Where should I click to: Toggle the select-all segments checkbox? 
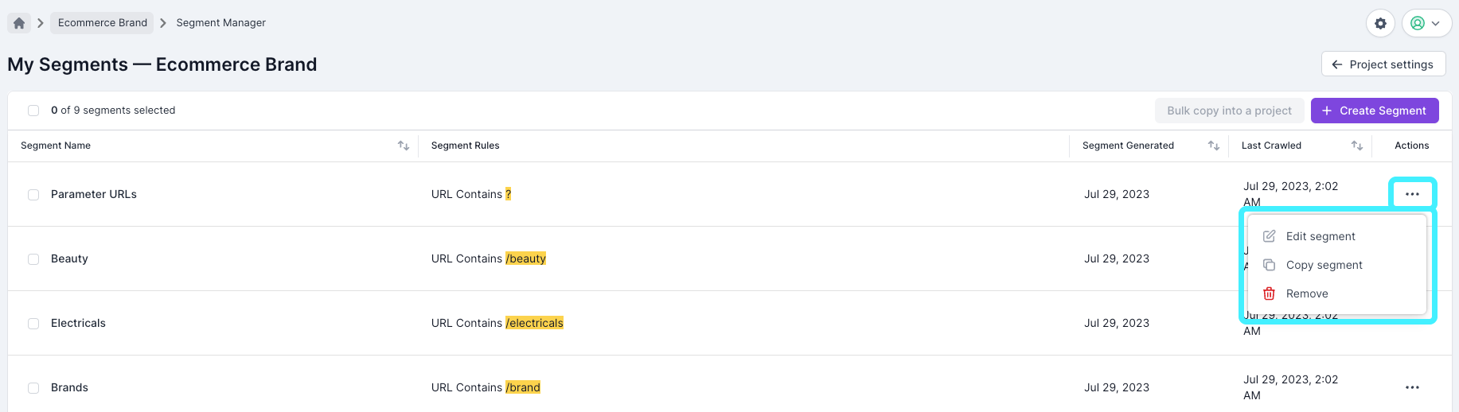[x=33, y=111]
